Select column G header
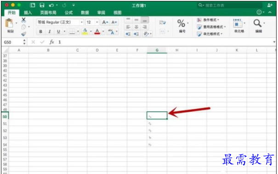 click(x=157, y=50)
